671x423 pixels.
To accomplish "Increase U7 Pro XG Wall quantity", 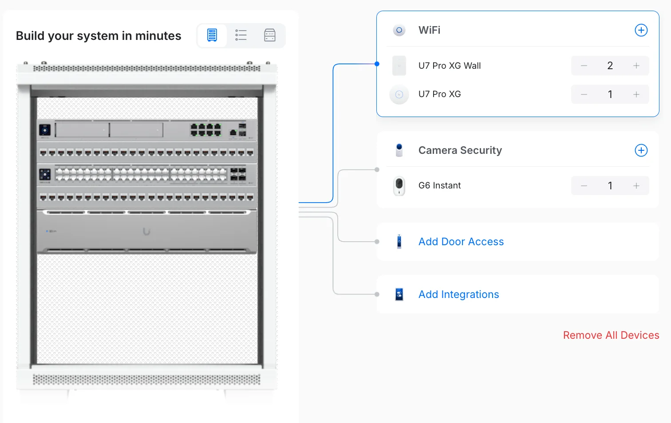I will pos(636,66).
